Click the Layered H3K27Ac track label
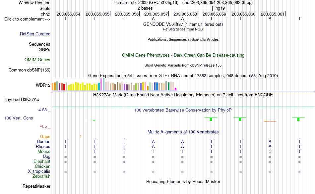Image resolution: width=315 pixels, height=194 pixels. click(x=22, y=100)
